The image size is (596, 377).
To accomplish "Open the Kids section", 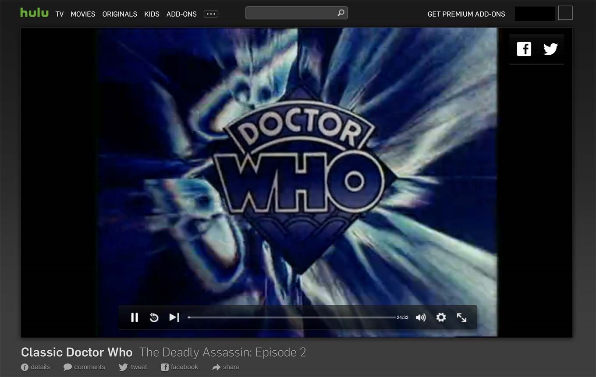I will [152, 14].
